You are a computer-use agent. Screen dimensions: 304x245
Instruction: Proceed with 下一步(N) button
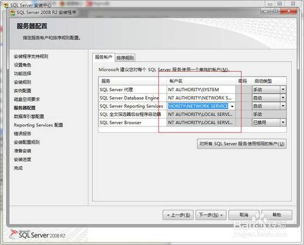(x=211, y=215)
